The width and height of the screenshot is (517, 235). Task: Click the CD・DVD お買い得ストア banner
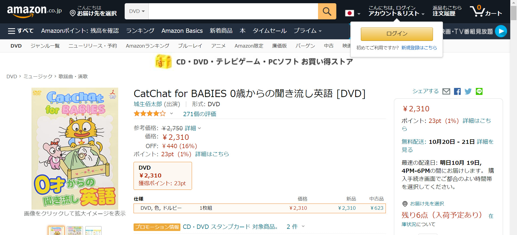tap(254, 62)
